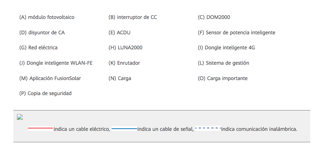Click '(L) Sistema de gestión' entry
321x148 pixels.
[x=223, y=63]
